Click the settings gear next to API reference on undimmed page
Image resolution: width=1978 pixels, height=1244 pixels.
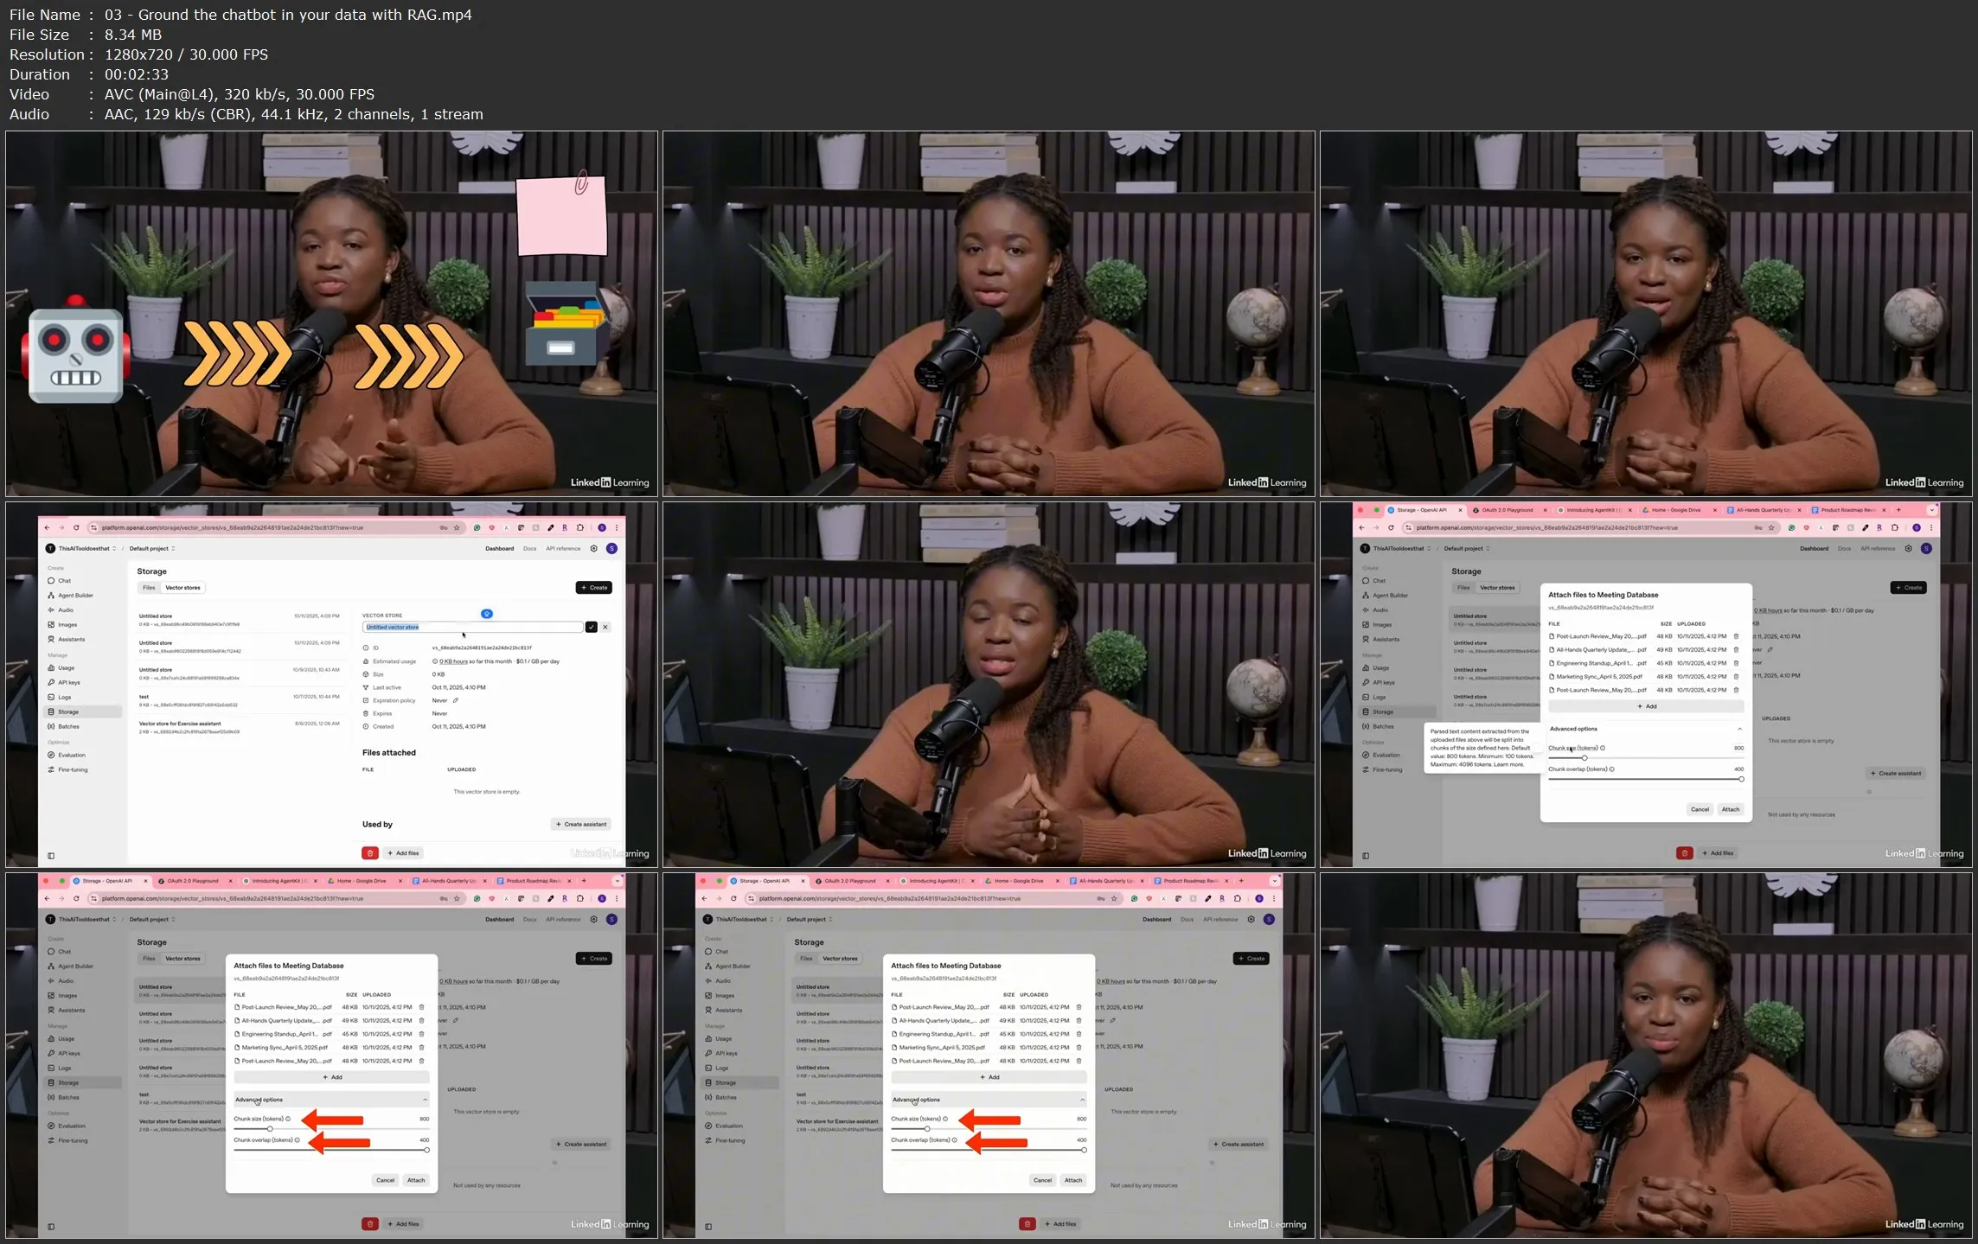click(593, 548)
